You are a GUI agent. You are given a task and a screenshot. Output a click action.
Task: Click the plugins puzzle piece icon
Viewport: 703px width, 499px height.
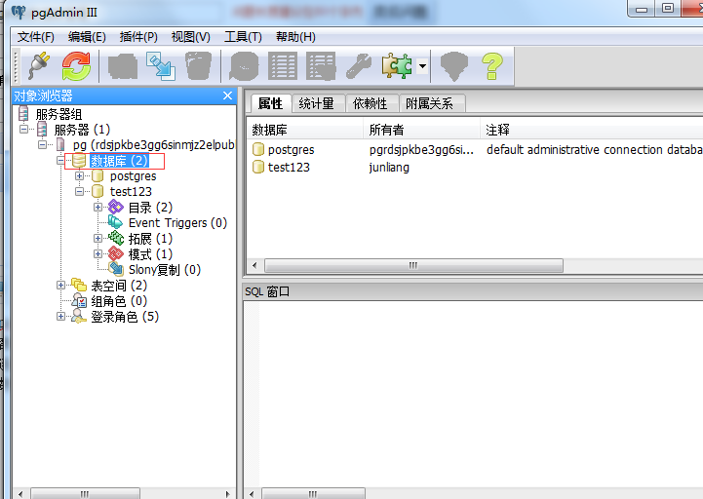(x=397, y=65)
